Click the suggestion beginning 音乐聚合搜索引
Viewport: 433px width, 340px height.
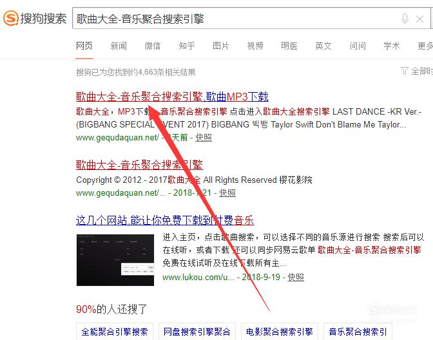coord(358,332)
